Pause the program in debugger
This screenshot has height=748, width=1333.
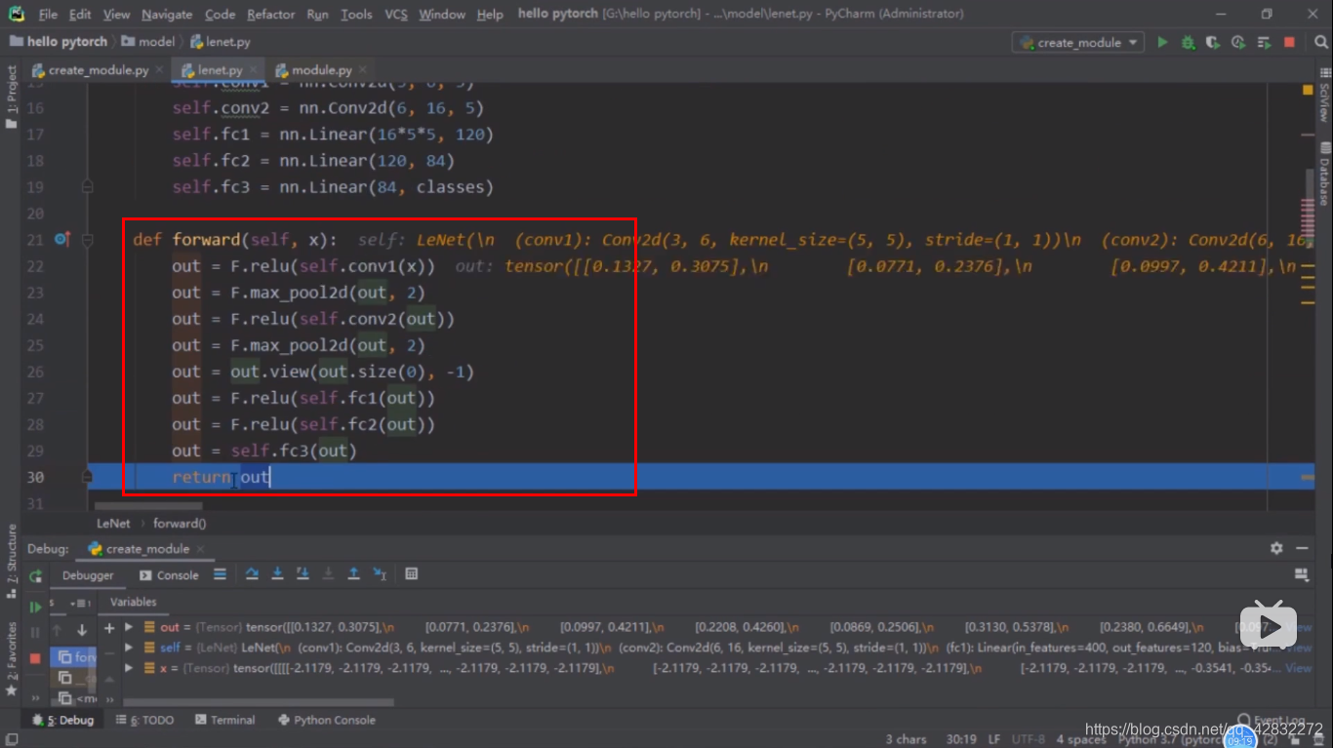[x=35, y=632]
